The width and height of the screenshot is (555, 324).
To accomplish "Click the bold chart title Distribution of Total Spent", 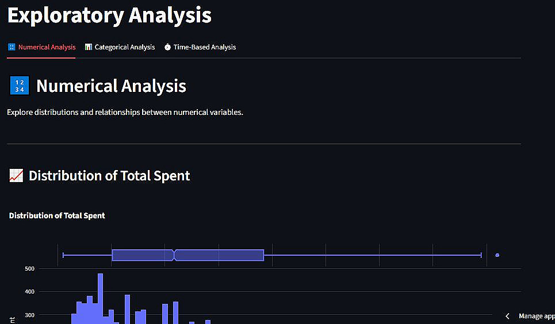I will 57,216.
